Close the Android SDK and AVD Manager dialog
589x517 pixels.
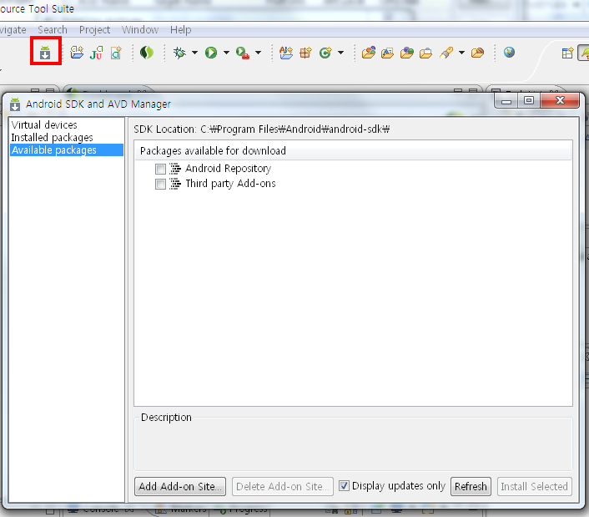coord(560,101)
